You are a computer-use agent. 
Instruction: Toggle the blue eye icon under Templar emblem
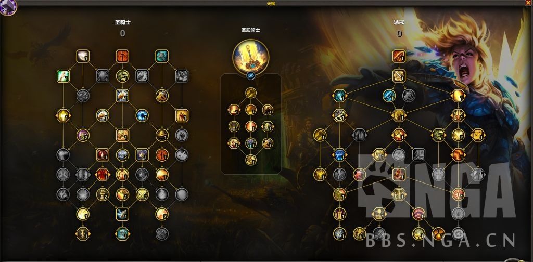click(x=251, y=76)
